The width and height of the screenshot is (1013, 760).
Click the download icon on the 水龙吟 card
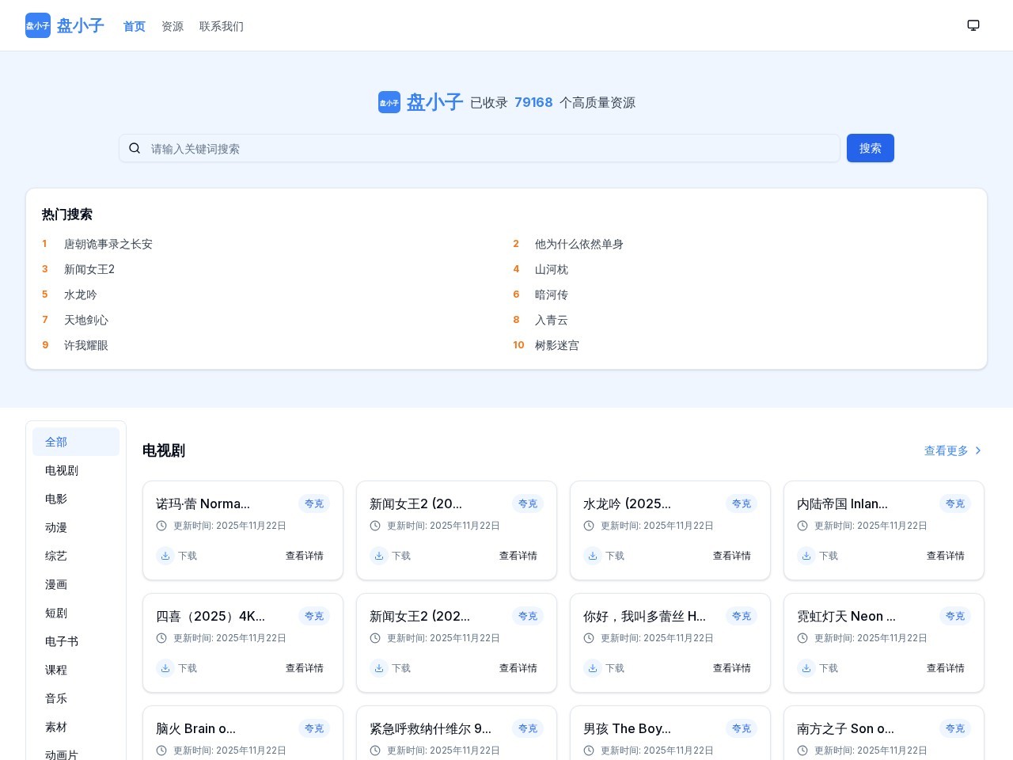(593, 556)
